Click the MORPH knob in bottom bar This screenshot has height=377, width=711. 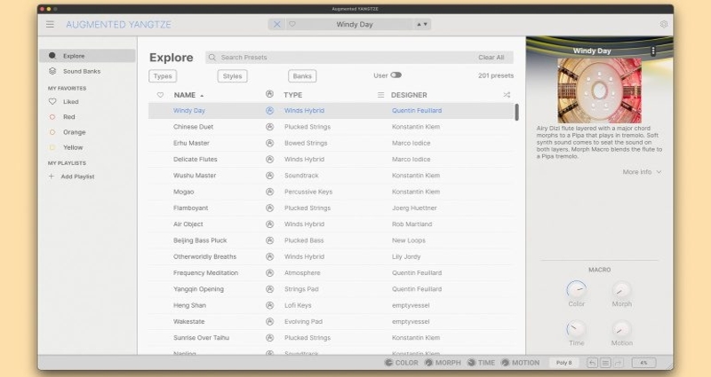tap(428, 363)
